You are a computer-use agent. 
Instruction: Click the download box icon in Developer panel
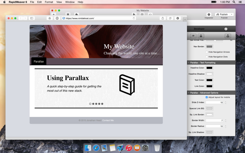(228, 36)
